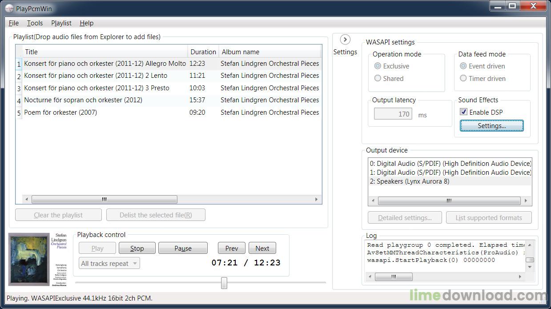Click left arrow of playlist horizontal scrollbar
Screen dimensions: 551x309
[26, 200]
